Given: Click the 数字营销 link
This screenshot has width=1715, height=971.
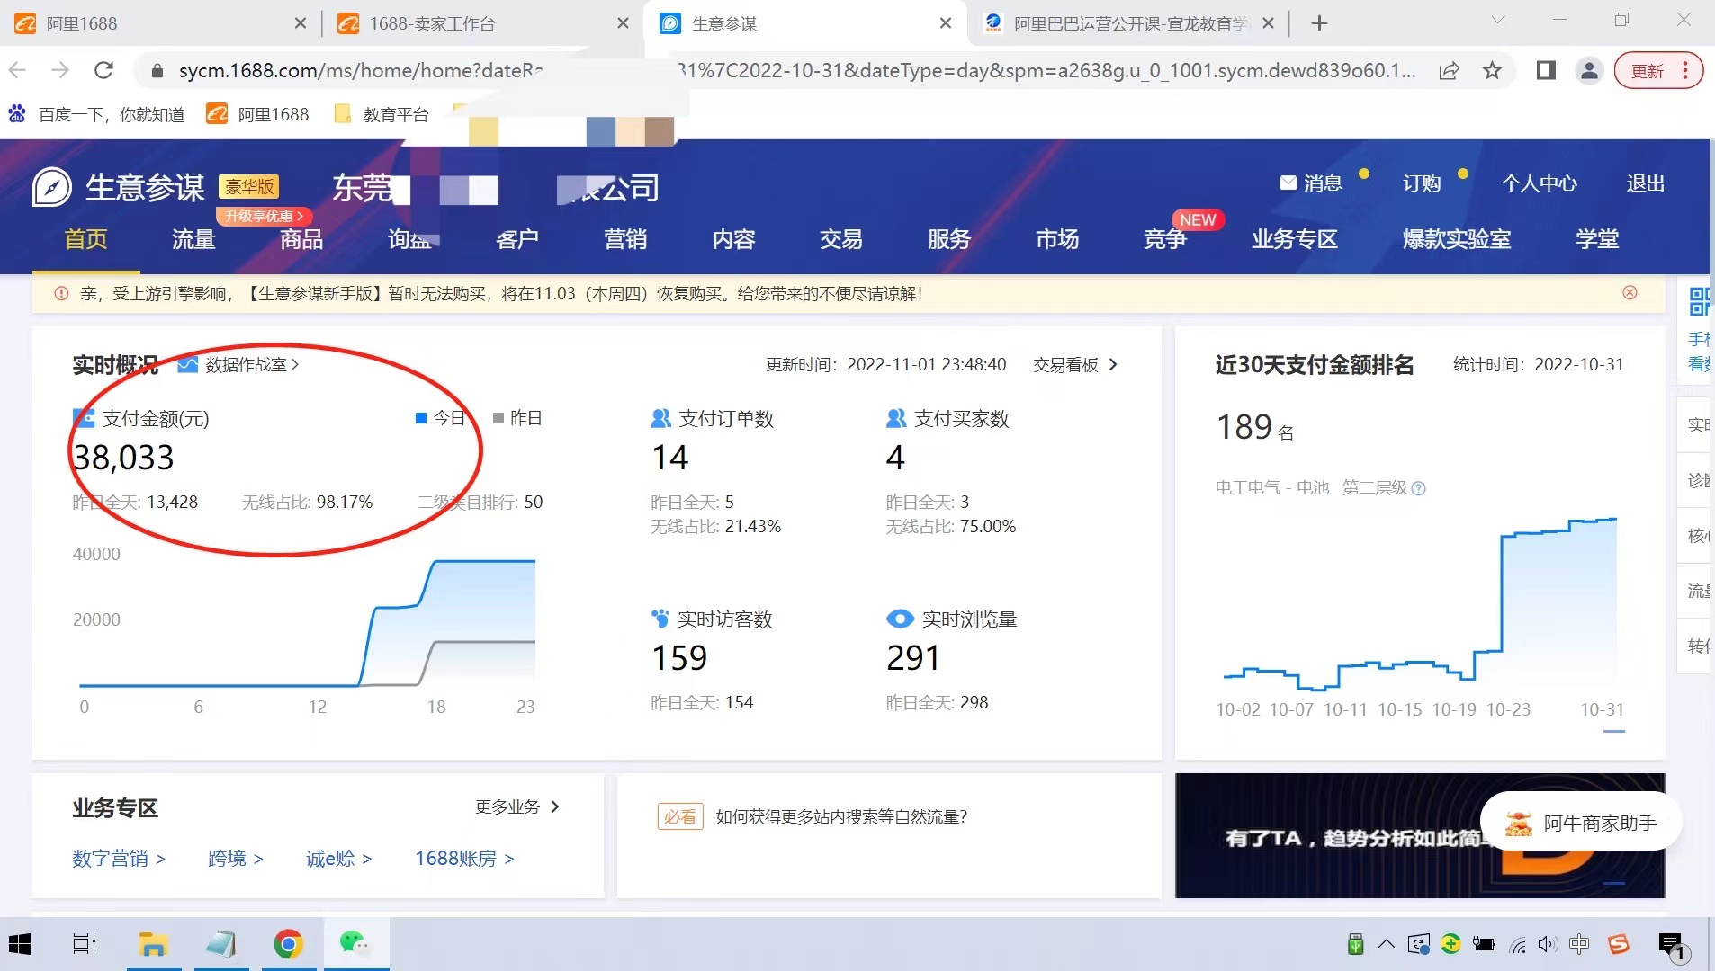Looking at the screenshot, I should click(x=119, y=859).
